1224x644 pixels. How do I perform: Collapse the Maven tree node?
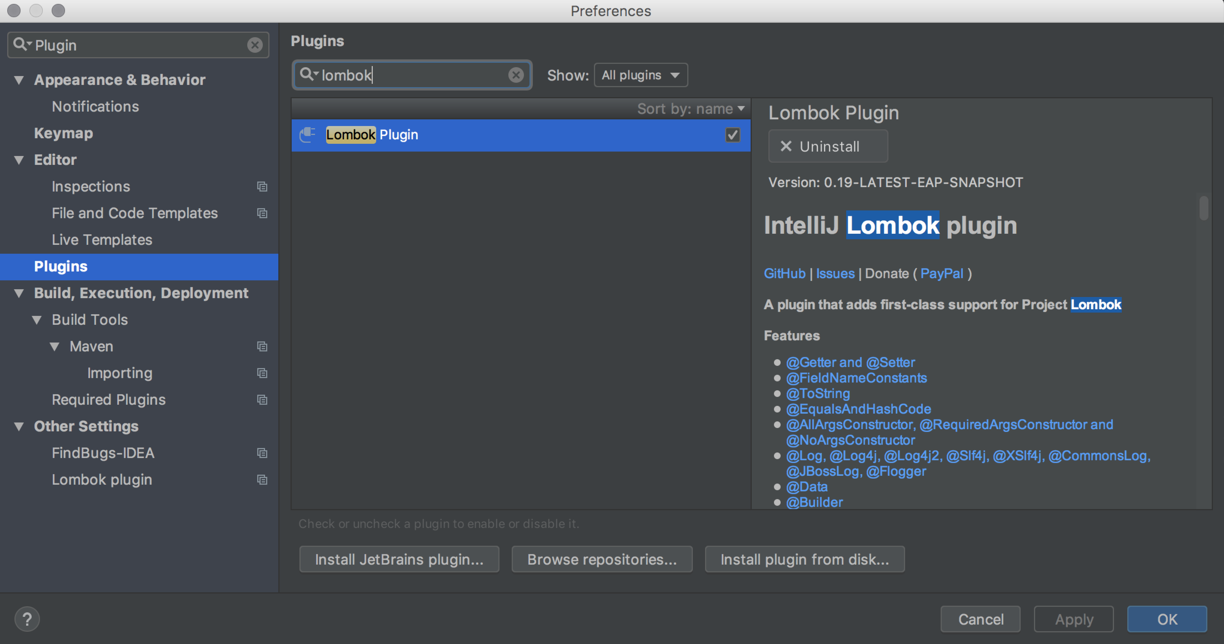click(x=54, y=346)
